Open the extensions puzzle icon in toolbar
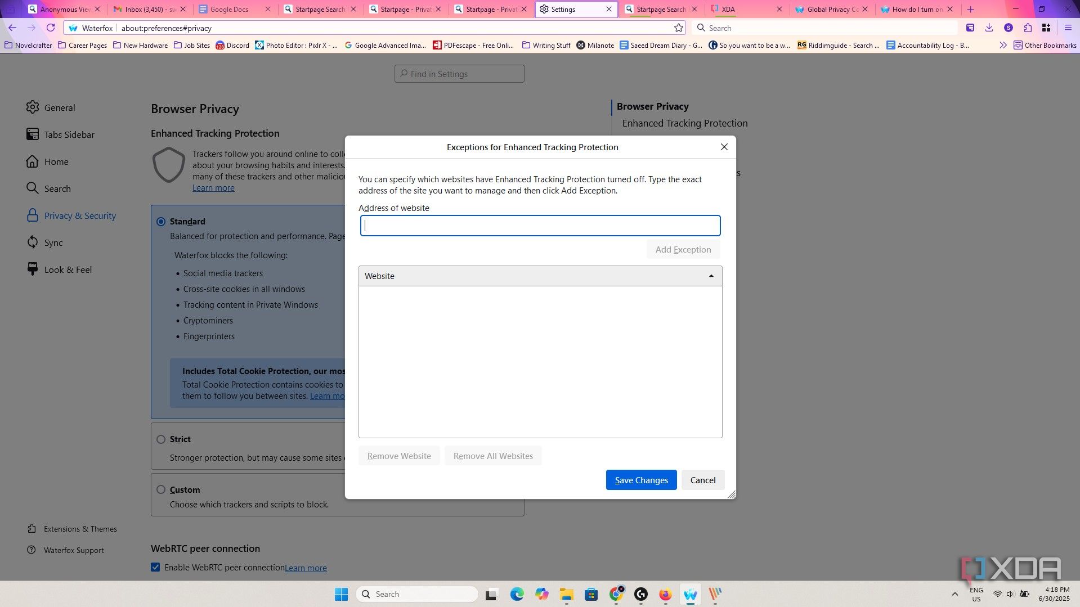 click(x=1028, y=28)
